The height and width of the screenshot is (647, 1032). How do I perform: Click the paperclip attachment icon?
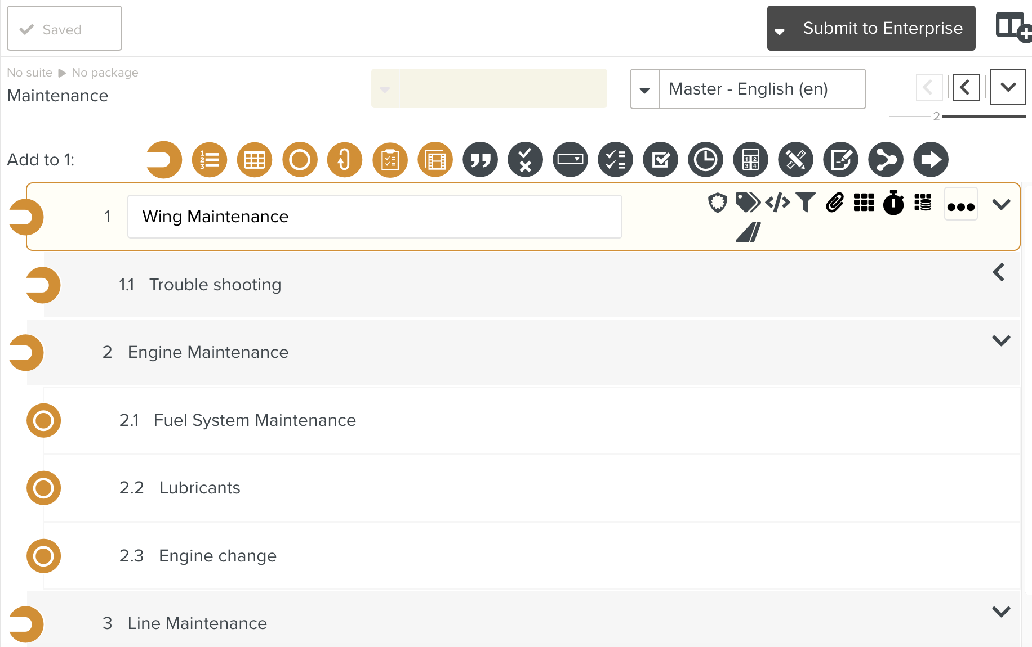(835, 203)
